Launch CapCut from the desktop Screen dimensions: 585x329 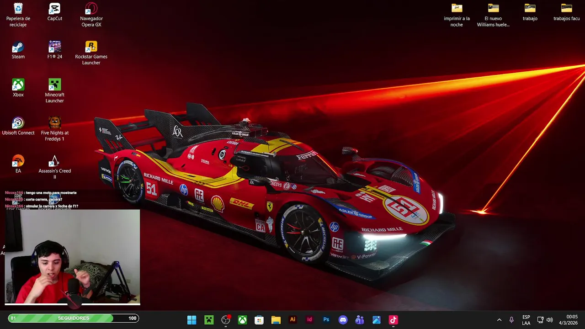(x=54, y=12)
